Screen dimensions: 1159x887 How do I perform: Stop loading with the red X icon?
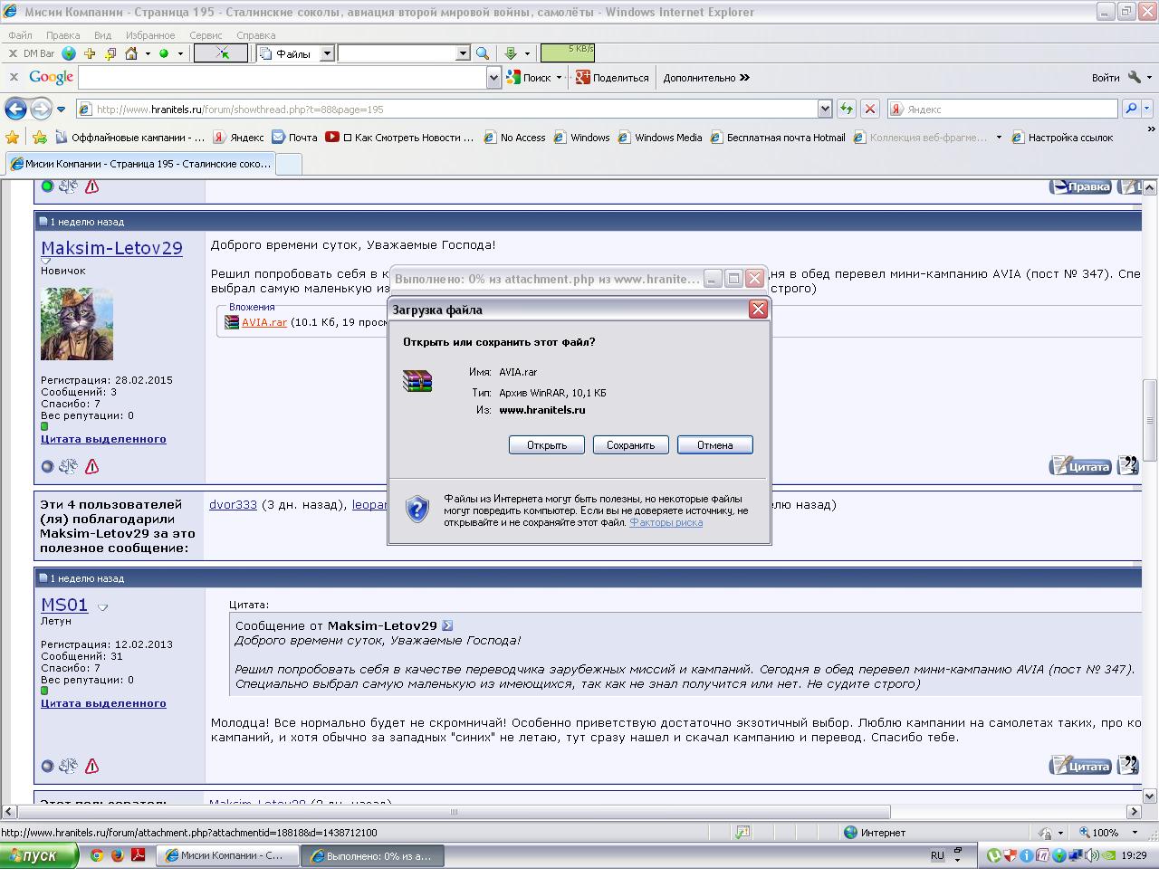point(870,109)
